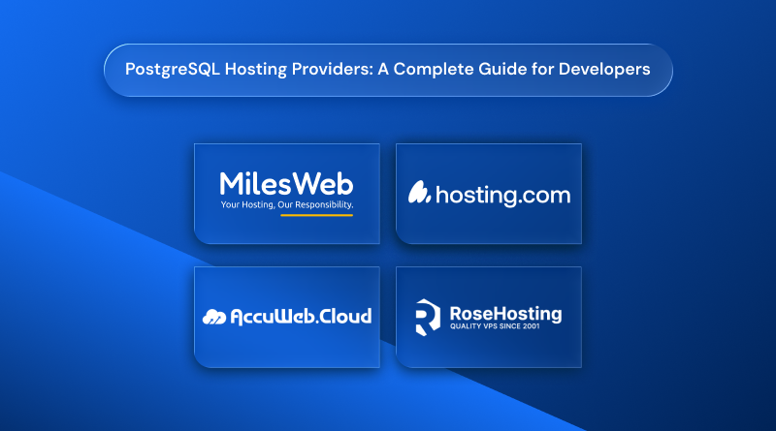Click the RoseHosting R emblem icon
776x431 pixels.
coord(428,318)
